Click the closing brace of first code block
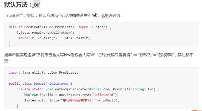 10,44
